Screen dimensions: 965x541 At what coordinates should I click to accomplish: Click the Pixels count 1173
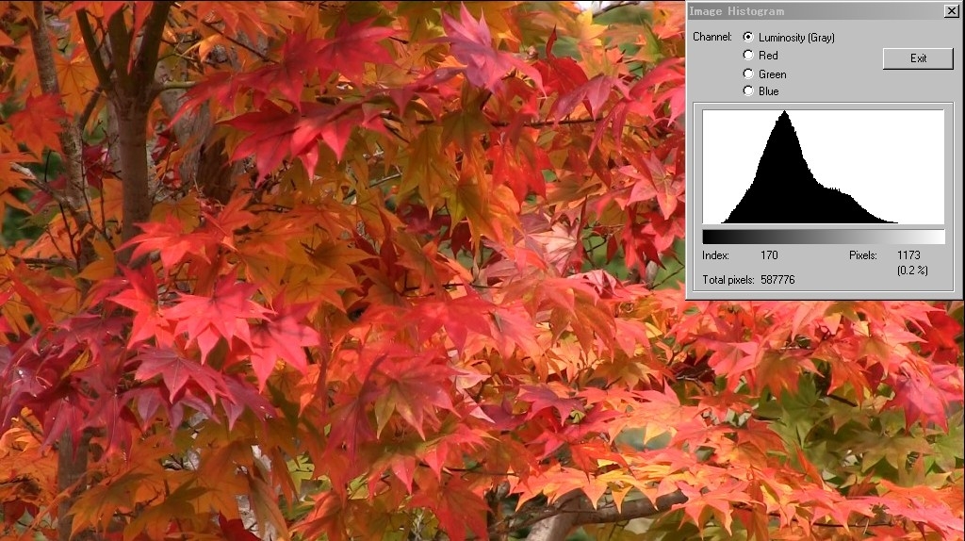pyautogui.click(x=908, y=254)
